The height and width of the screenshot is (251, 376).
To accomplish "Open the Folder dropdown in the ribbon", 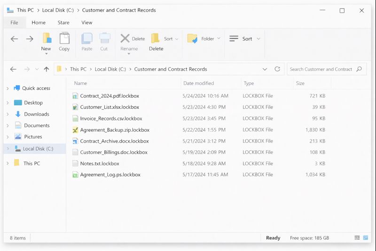I will [x=219, y=39].
